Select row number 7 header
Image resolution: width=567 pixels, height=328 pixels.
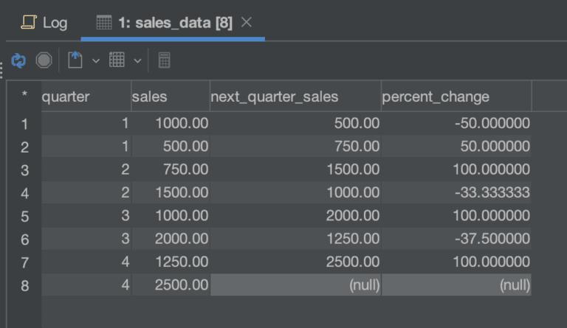[24, 262]
